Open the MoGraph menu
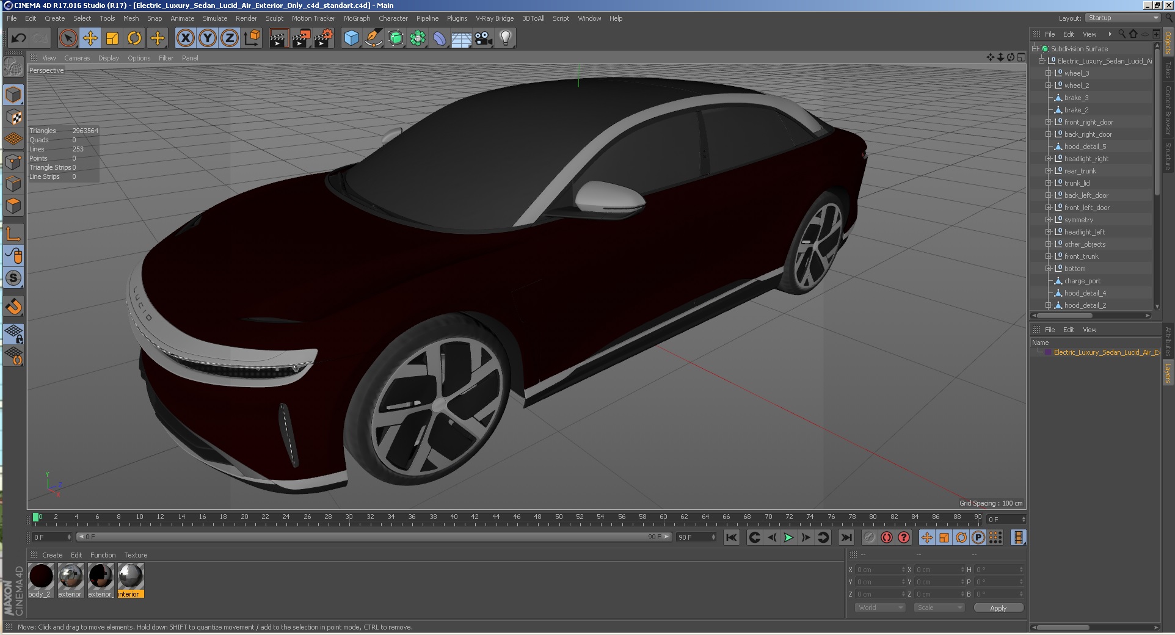This screenshot has width=1175, height=635. (357, 18)
